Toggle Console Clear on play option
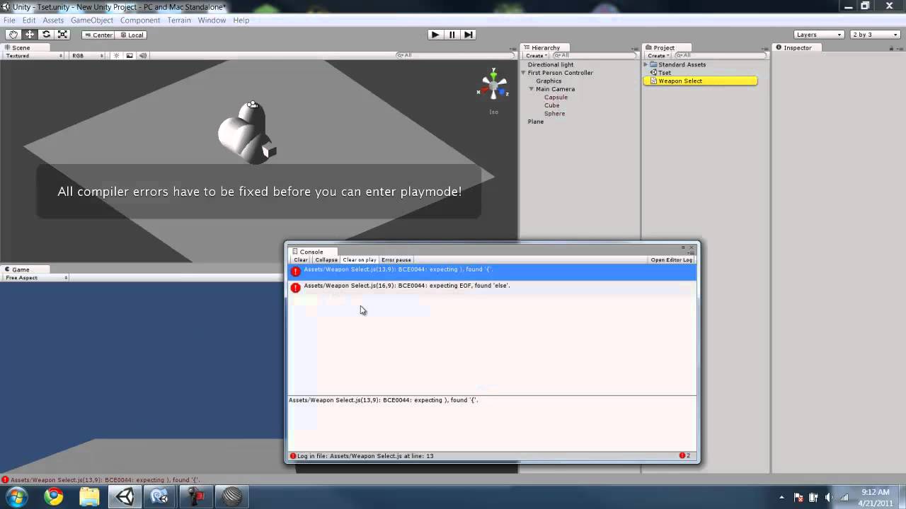 click(360, 260)
